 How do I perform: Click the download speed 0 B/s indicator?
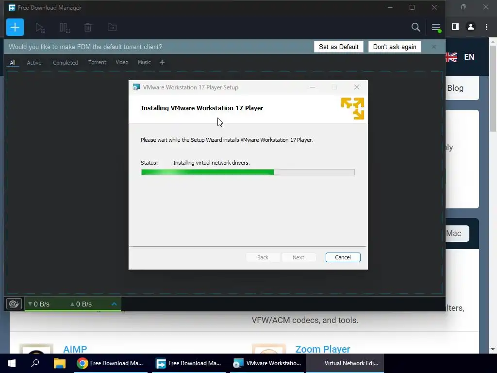tap(39, 304)
